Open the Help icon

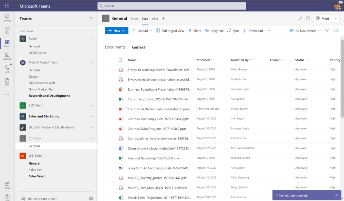(7, 197)
